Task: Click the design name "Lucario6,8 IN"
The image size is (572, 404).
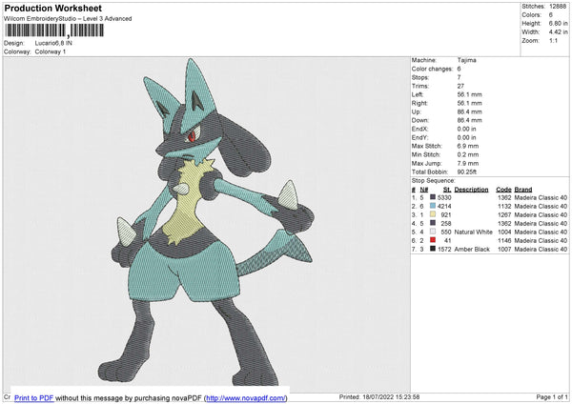Action: pos(53,43)
